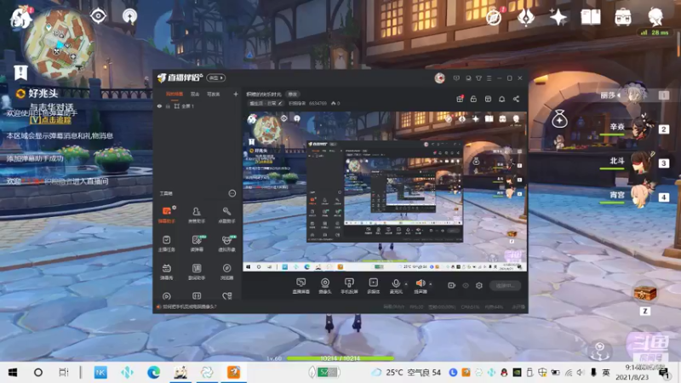Open the microphone song-request tool in the toolbox
681x383 pixels.
(x=226, y=214)
